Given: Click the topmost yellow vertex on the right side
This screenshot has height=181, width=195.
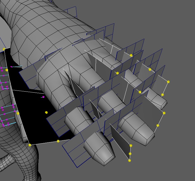Looking at the screenshot, I should coord(131,55).
